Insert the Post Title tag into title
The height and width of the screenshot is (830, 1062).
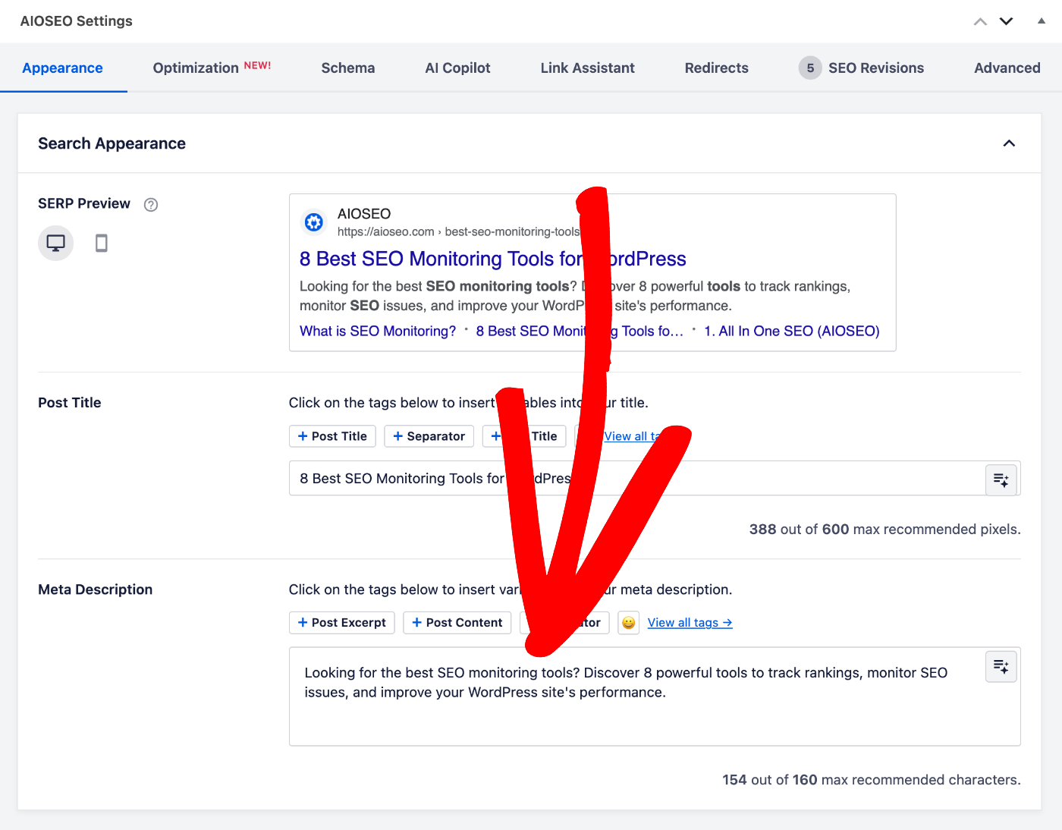point(332,436)
